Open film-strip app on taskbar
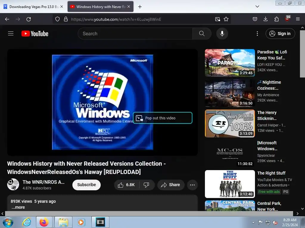Viewport: 305px width, 228px height. tap(100, 222)
